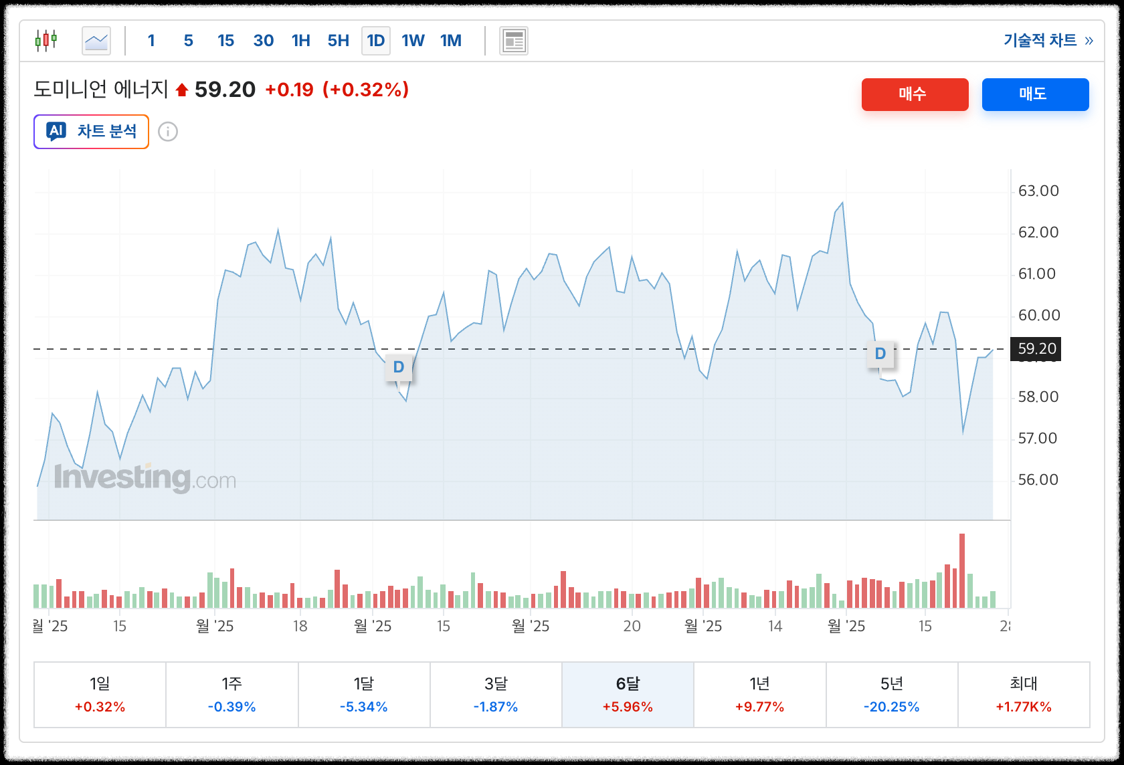The height and width of the screenshot is (765, 1124).
Task: Click the info icon beside chart analysis
Action: tap(168, 132)
